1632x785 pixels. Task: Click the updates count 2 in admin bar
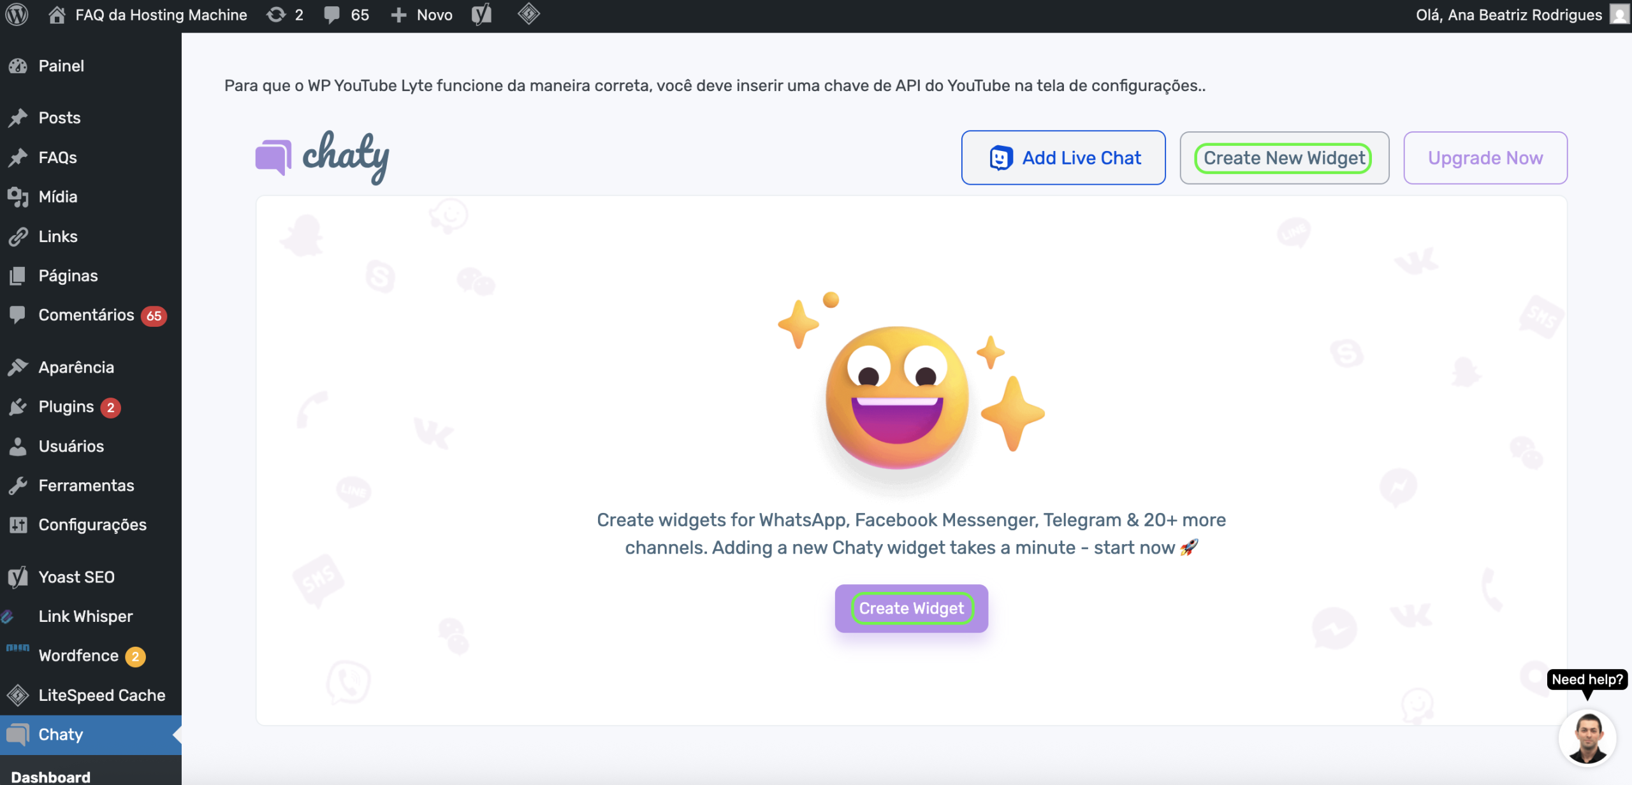299,15
